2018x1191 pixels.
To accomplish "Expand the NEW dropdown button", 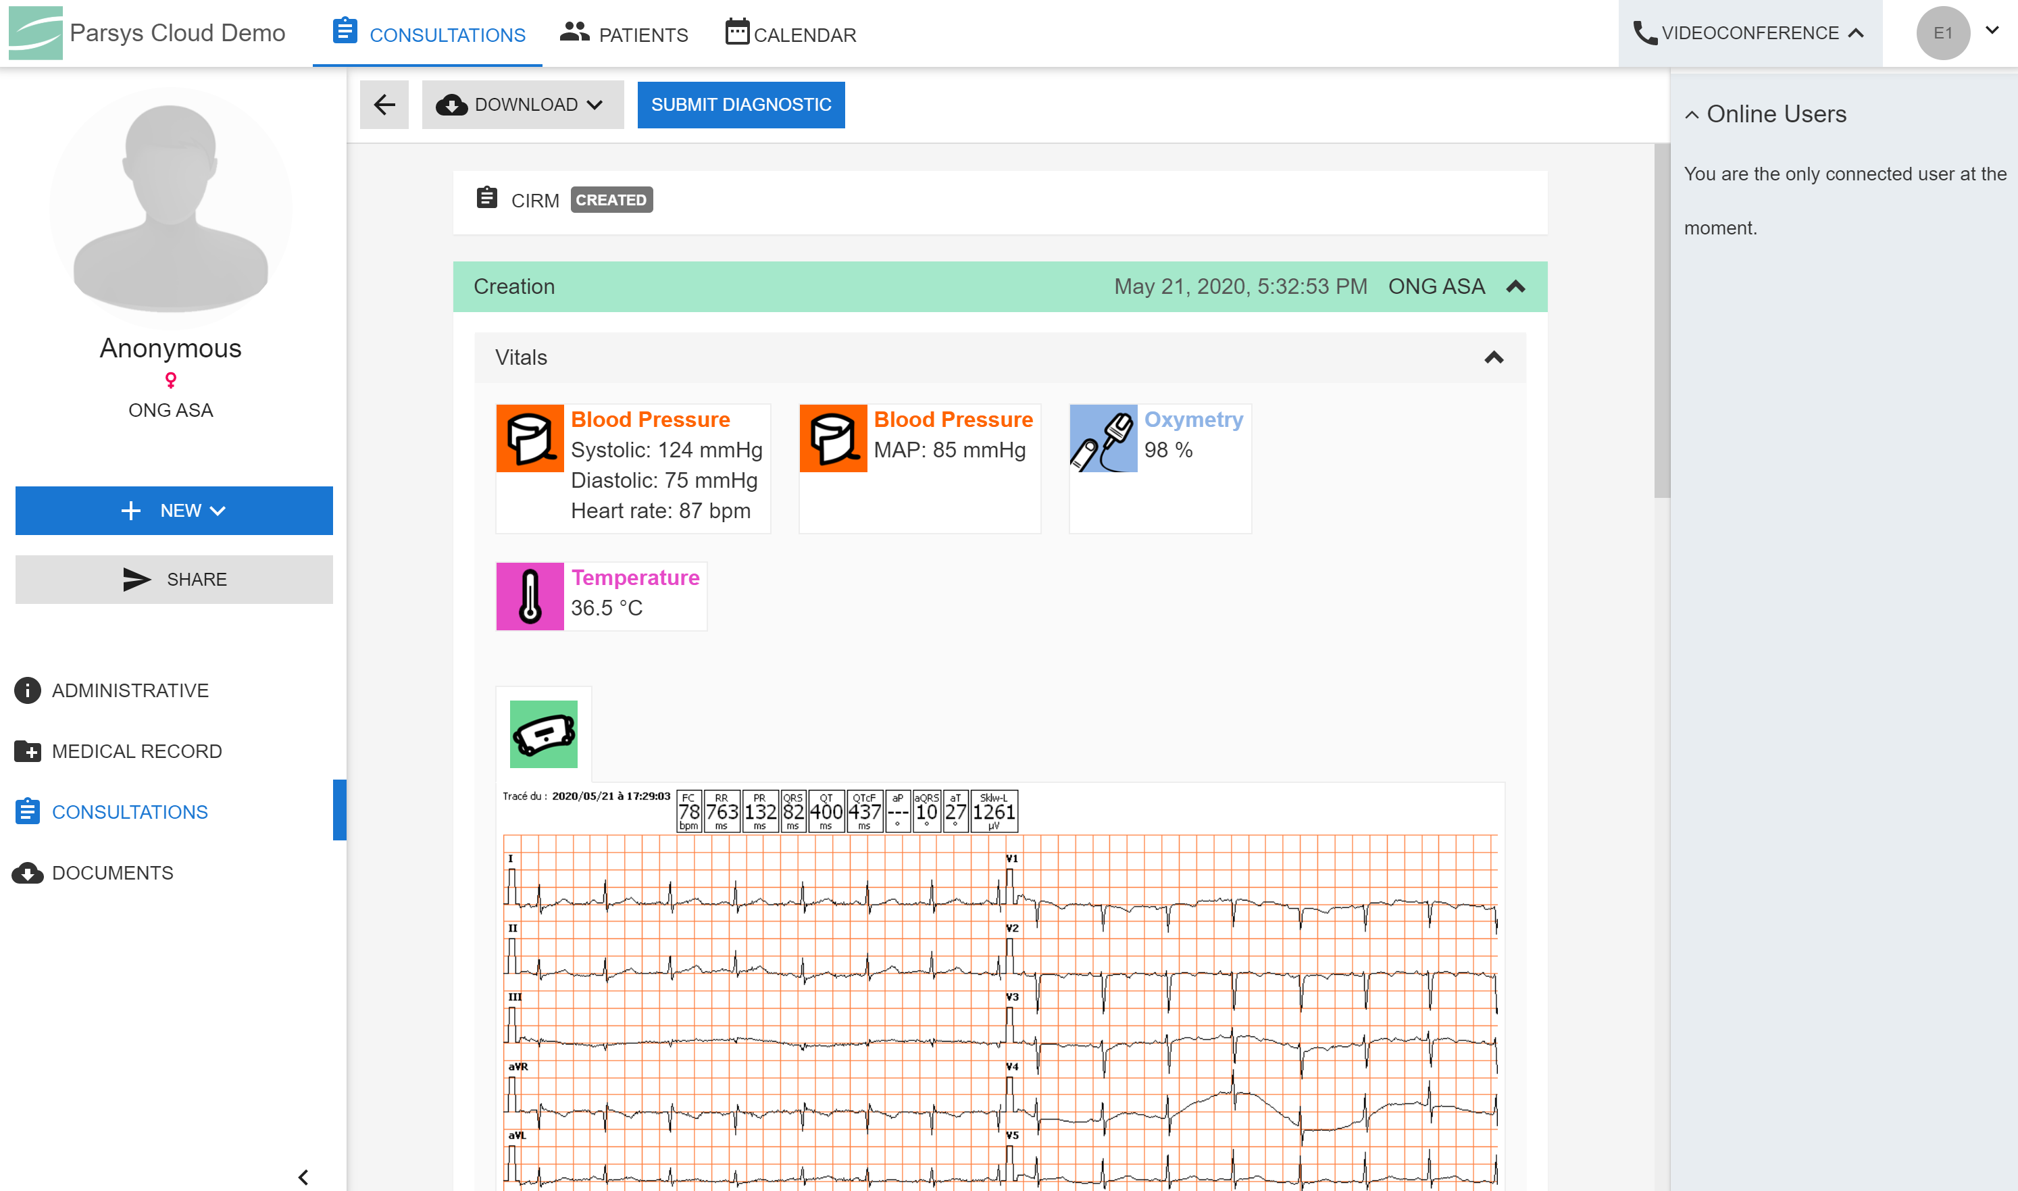I will [x=174, y=511].
